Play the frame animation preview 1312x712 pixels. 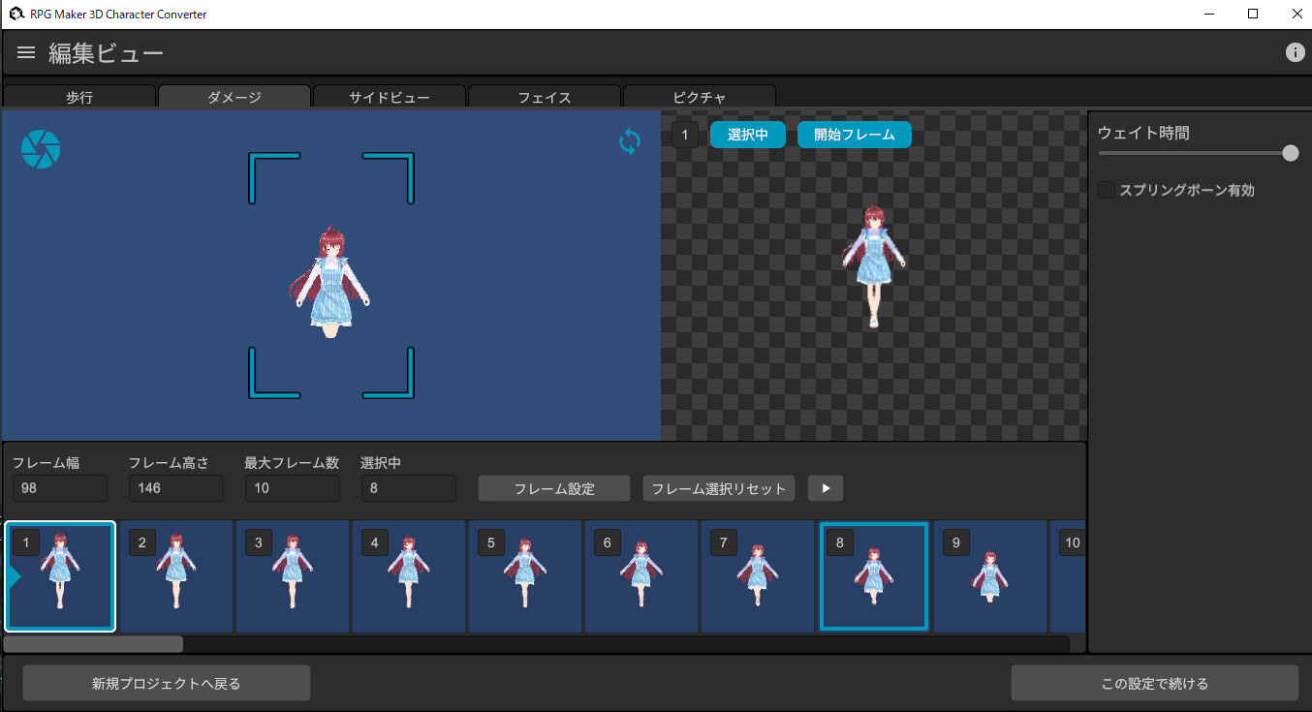[x=825, y=487]
